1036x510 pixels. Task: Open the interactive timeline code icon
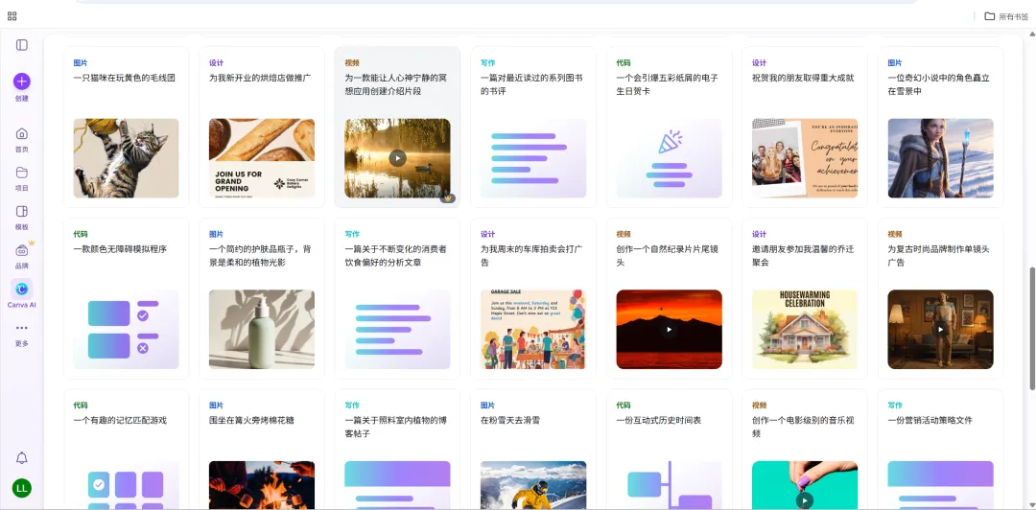670,485
